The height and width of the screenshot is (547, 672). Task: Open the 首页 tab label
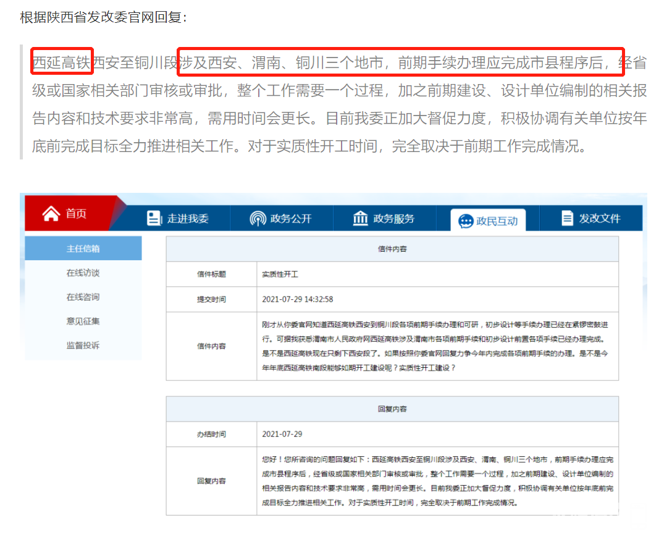77,214
